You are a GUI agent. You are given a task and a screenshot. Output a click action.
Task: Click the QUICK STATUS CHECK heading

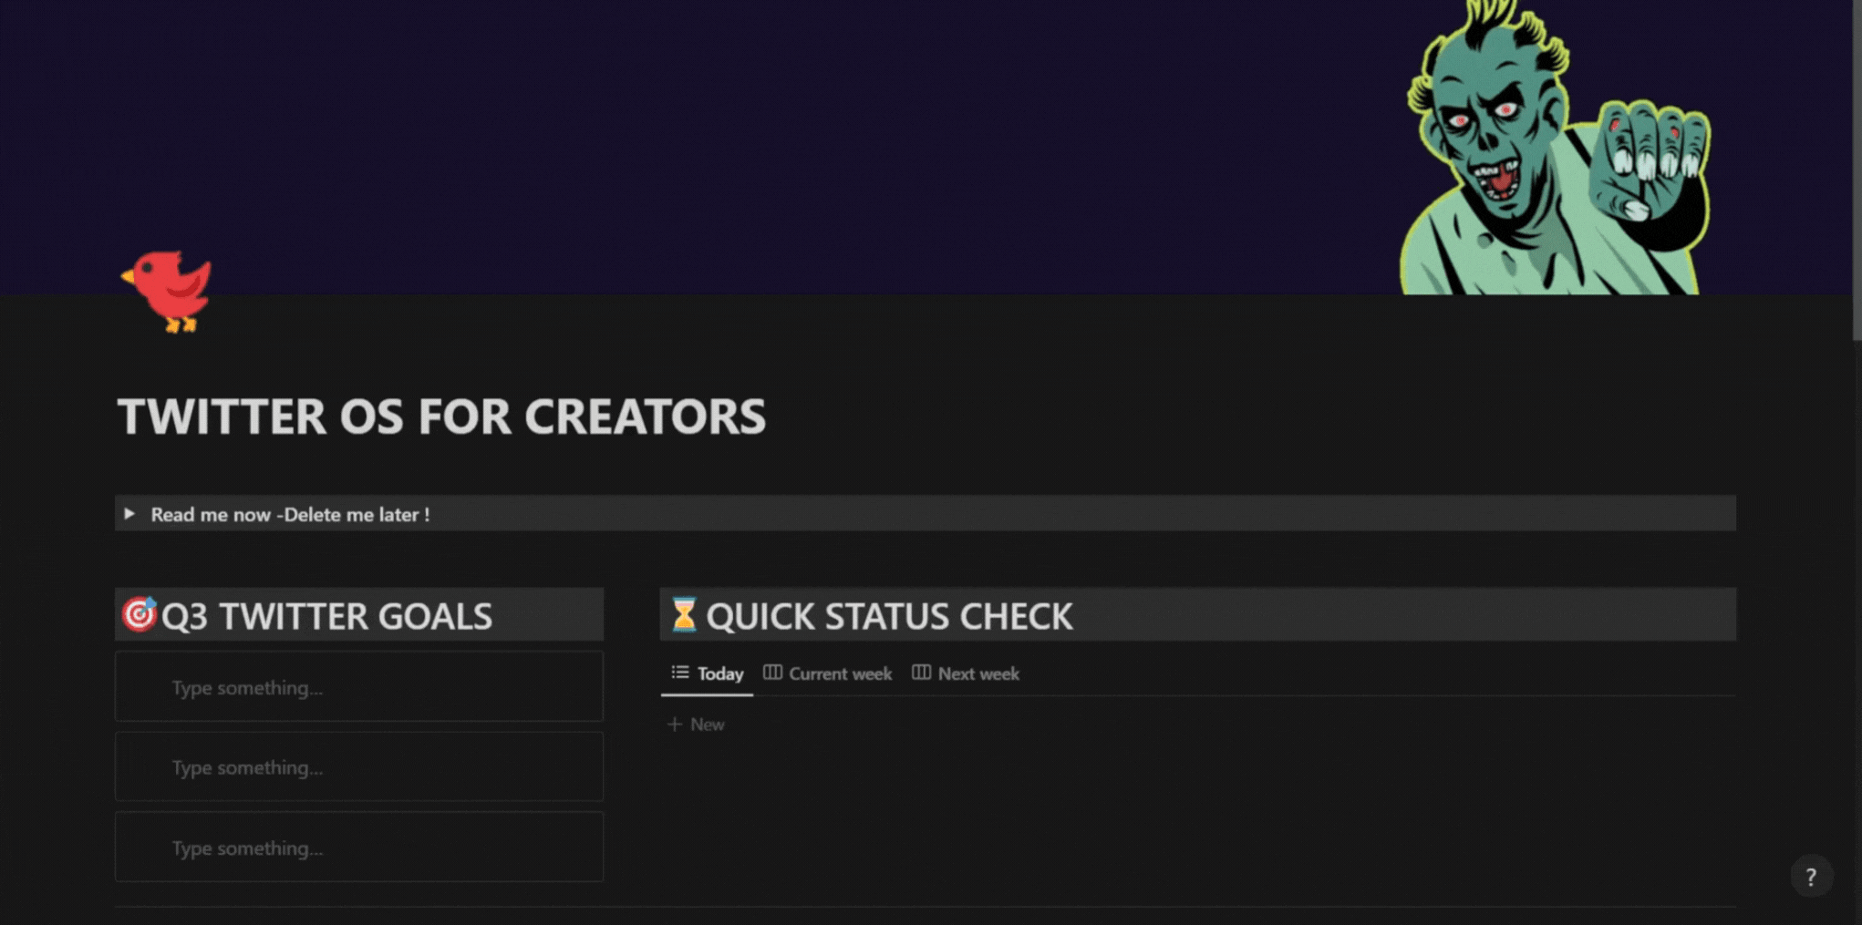(889, 616)
